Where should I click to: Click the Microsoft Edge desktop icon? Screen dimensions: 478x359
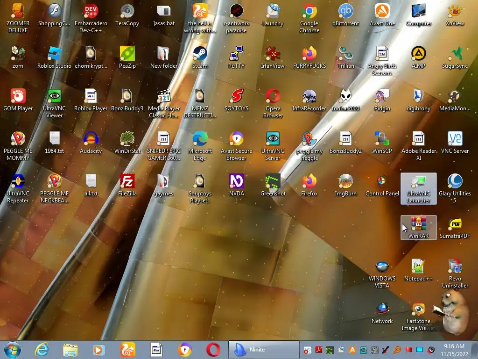pyautogui.click(x=200, y=146)
